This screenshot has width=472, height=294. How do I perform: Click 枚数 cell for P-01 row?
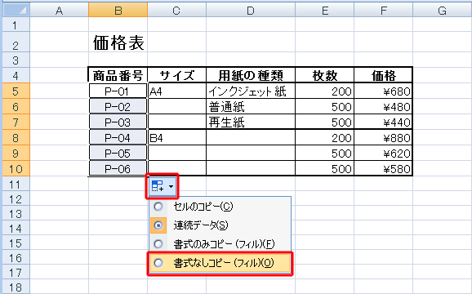point(324,91)
